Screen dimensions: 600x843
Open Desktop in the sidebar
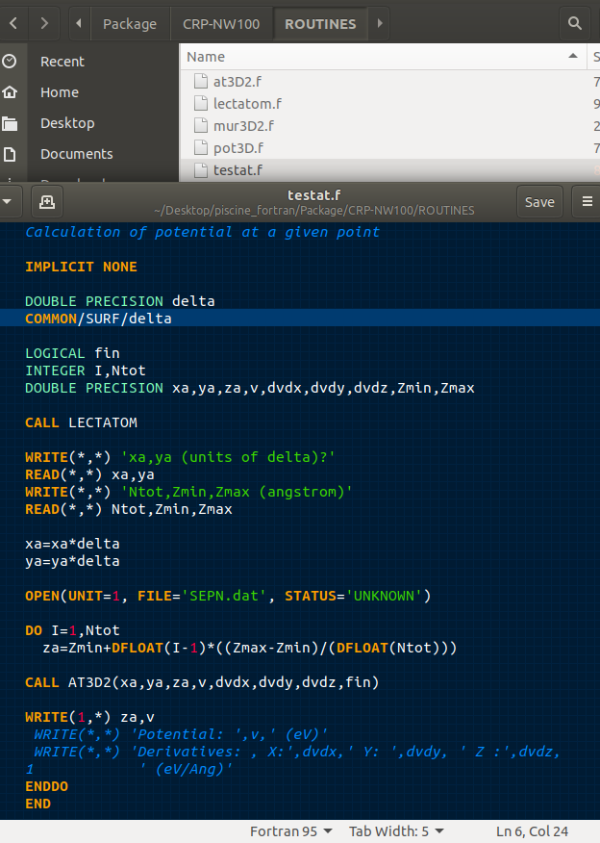click(x=67, y=123)
